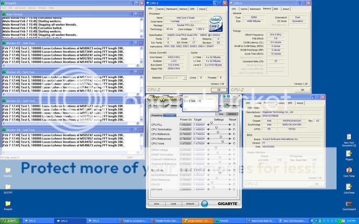Viewport: 359px width, 224px height.
Task: Click the EasyTune6 info icon
Action: coord(228,96)
